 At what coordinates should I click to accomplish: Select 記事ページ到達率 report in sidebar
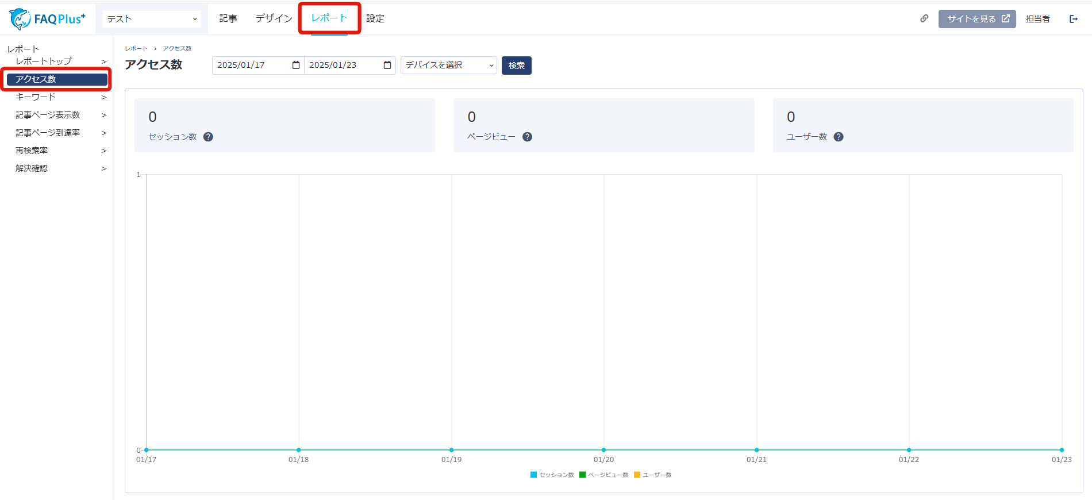pos(48,133)
